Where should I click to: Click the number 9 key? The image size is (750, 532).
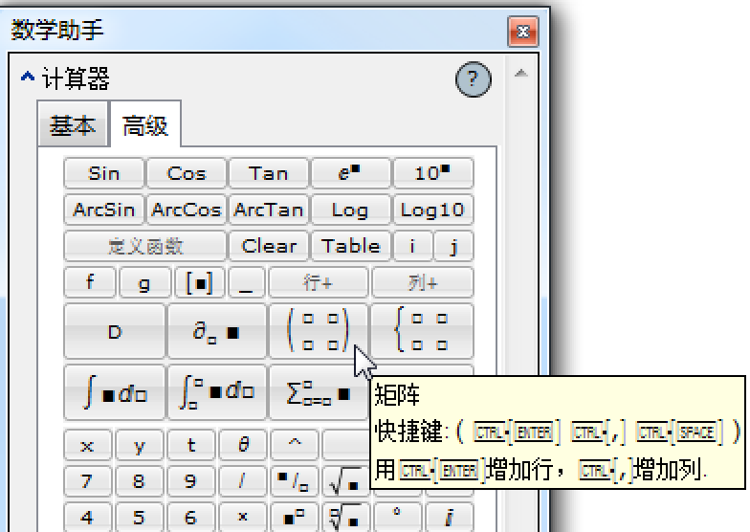pyautogui.click(x=191, y=481)
